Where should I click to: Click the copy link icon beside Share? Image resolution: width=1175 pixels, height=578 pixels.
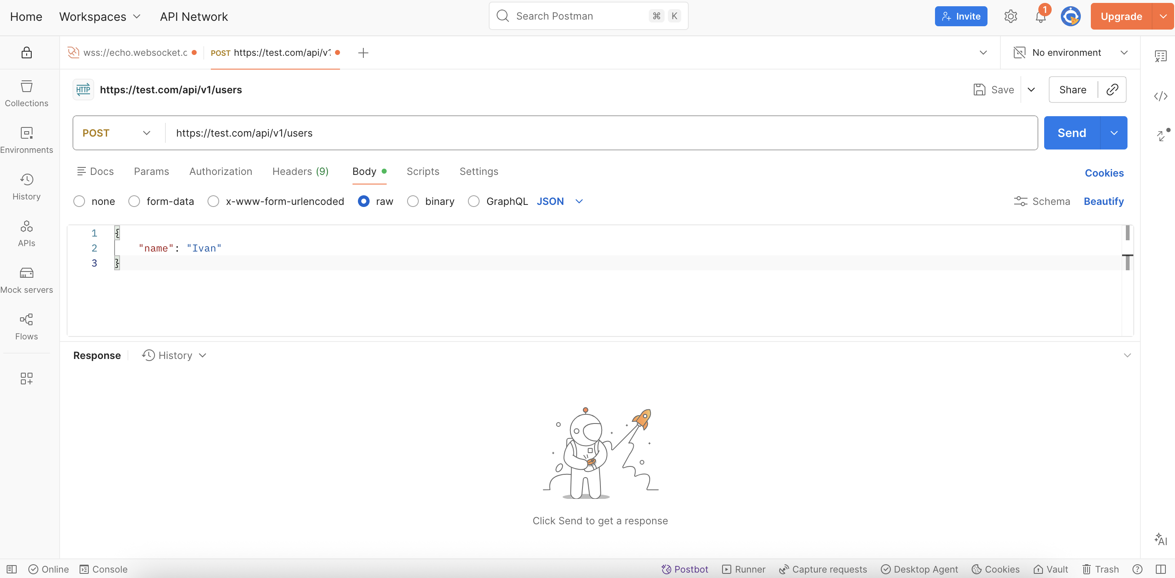pyautogui.click(x=1112, y=90)
